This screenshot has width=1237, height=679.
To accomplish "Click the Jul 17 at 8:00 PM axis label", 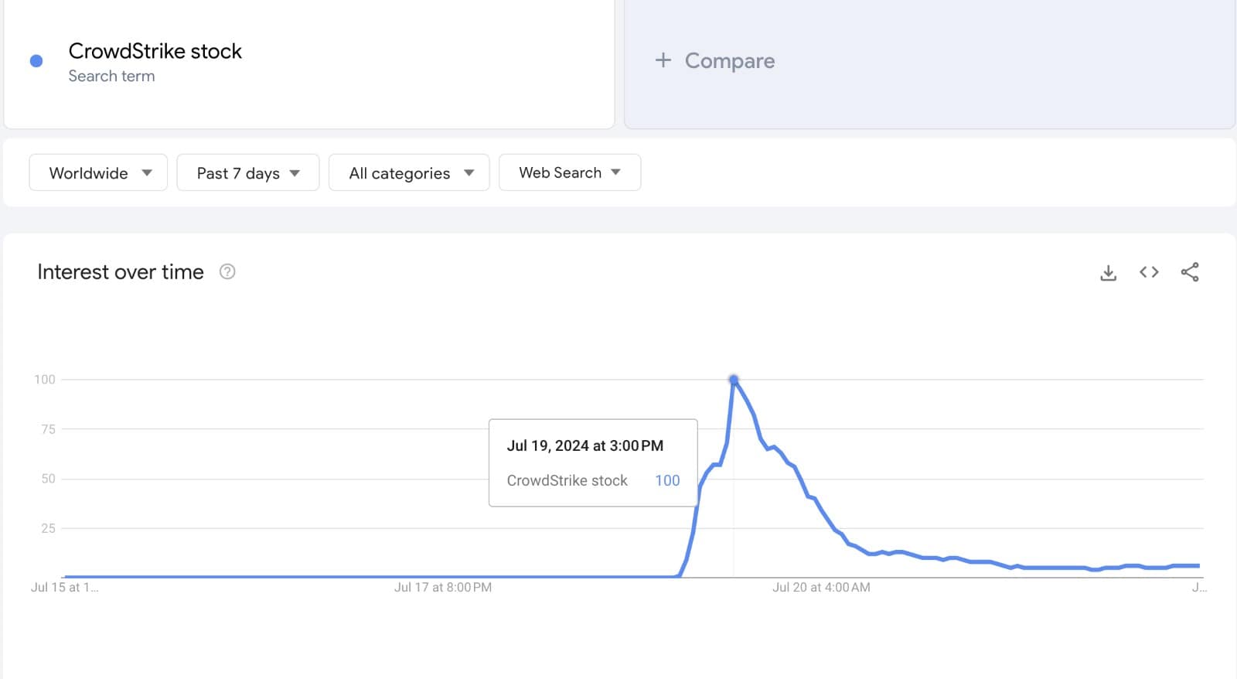I will (442, 587).
